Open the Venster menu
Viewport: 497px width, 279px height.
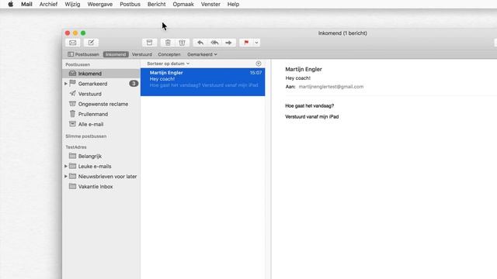click(x=210, y=4)
